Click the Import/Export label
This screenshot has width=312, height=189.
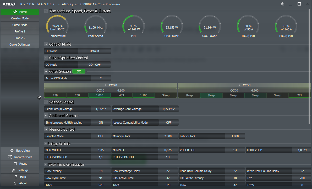23,157
